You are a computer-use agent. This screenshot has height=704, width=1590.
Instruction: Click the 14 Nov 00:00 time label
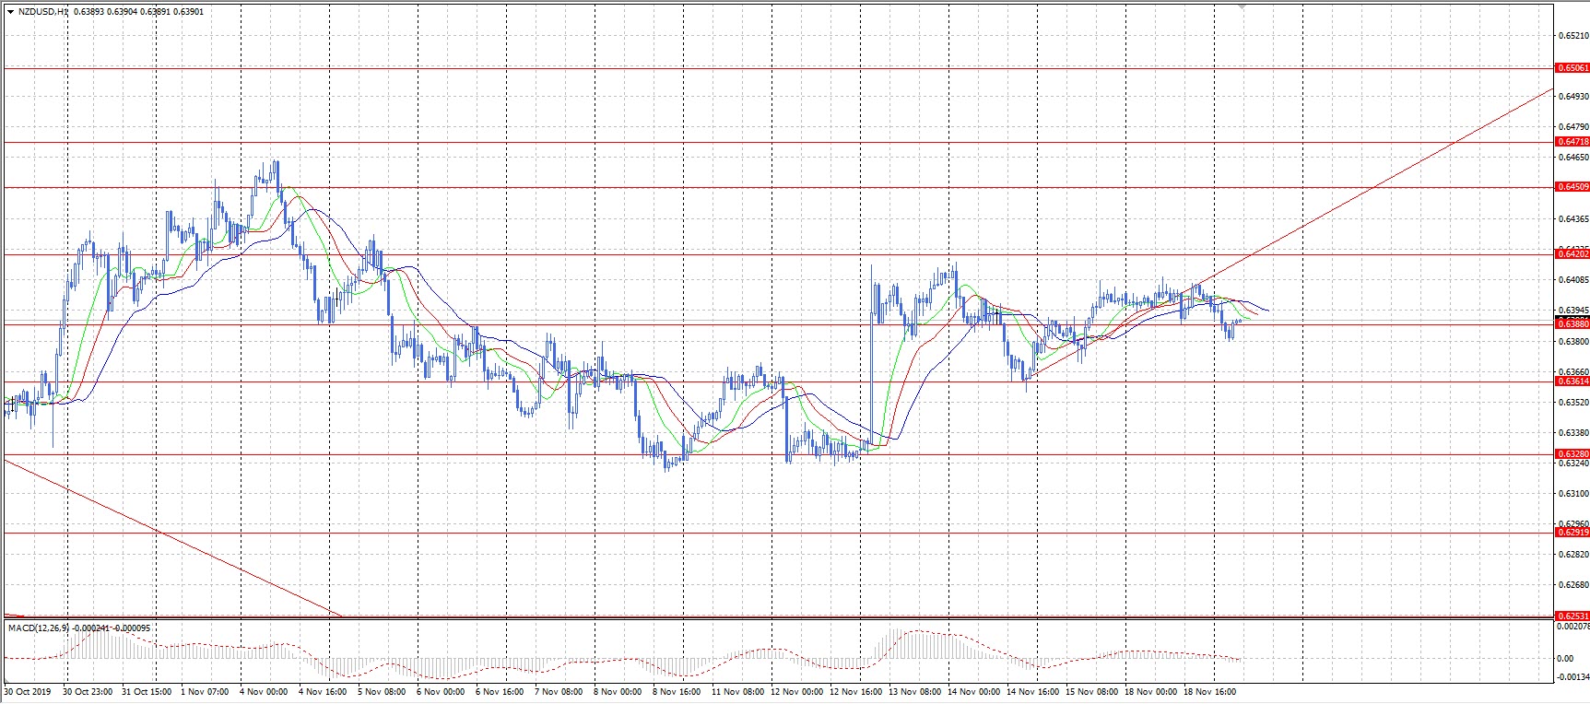(x=973, y=691)
